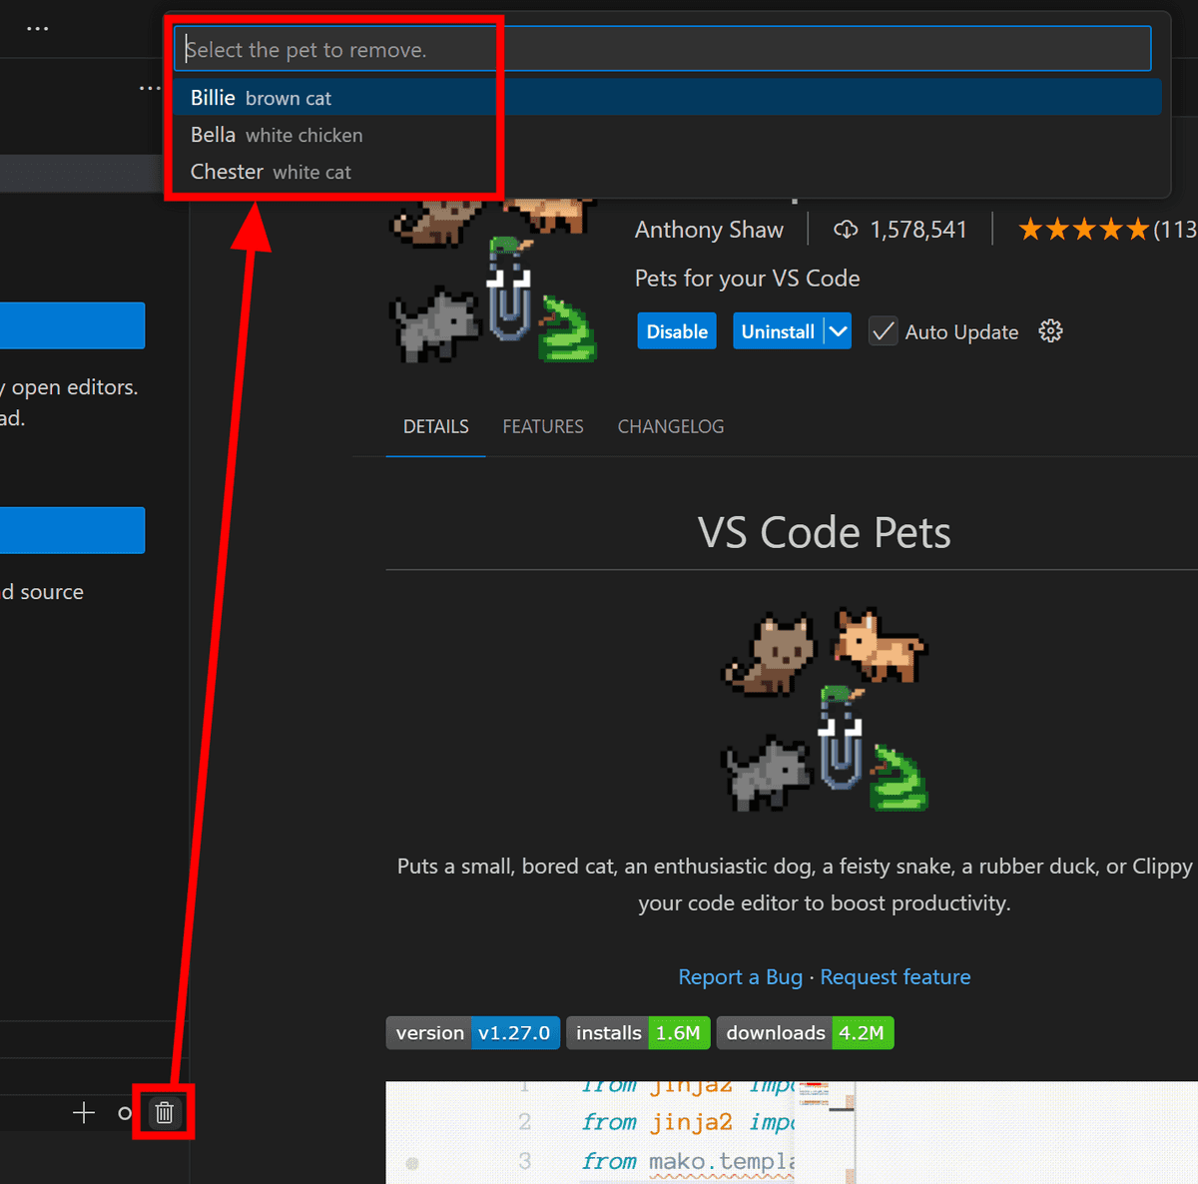Open the Report a Bug link
This screenshot has width=1198, height=1184.
point(741,976)
